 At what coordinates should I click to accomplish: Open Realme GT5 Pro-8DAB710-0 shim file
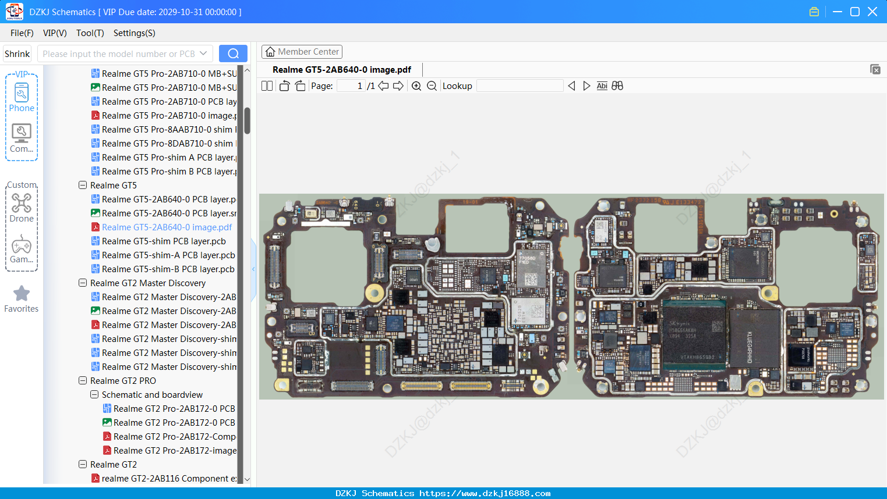(164, 143)
